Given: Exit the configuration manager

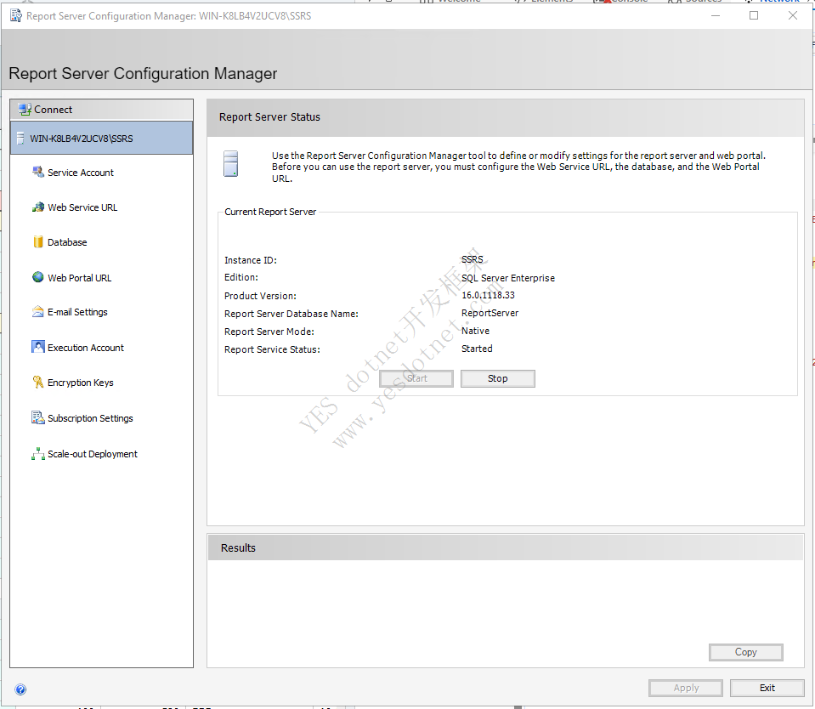Looking at the screenshot, I should [767, 688].
